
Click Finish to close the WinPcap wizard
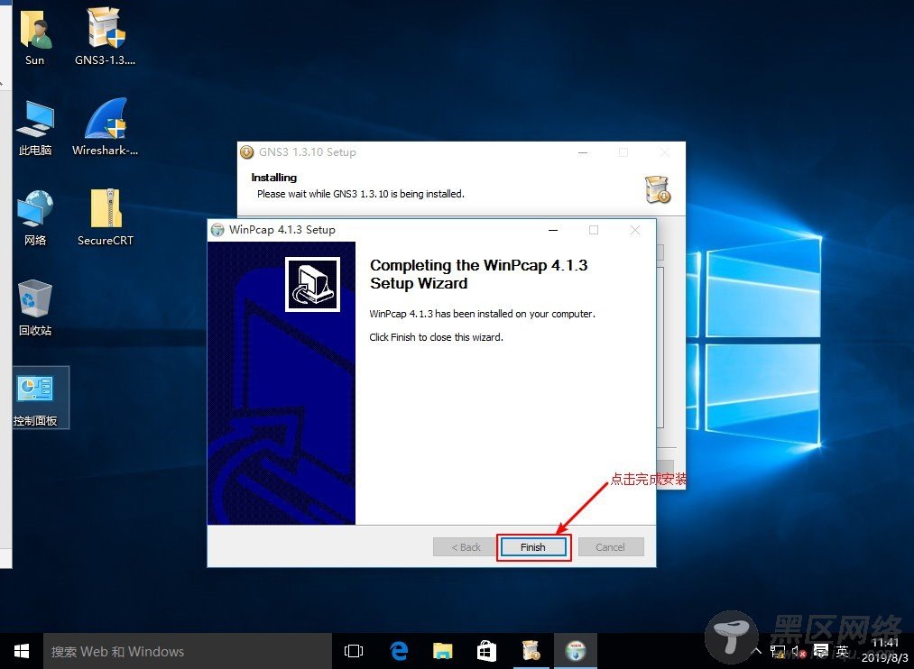[532, 547]
